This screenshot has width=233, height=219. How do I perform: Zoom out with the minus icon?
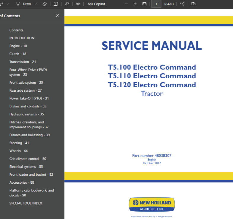click(x=127, y=4)
